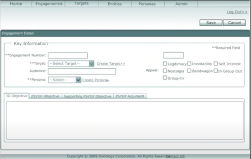The width and height of the screenshot is (251, 159).
Task: Open the Select Target dropdown
Action: (x=71, y=64)
